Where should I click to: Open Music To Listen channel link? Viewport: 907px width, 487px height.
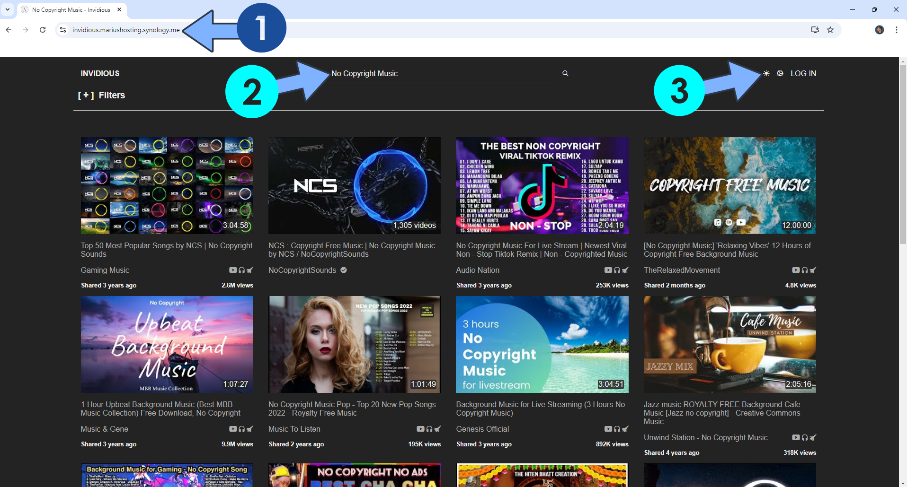pyautogui.click(x=294, y=429)
